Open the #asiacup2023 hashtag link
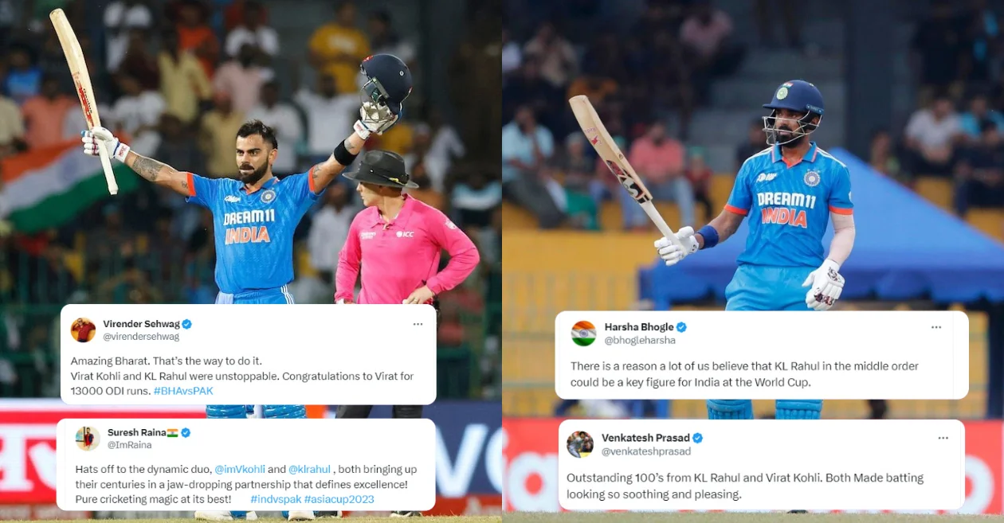 [x=339, y=499]
